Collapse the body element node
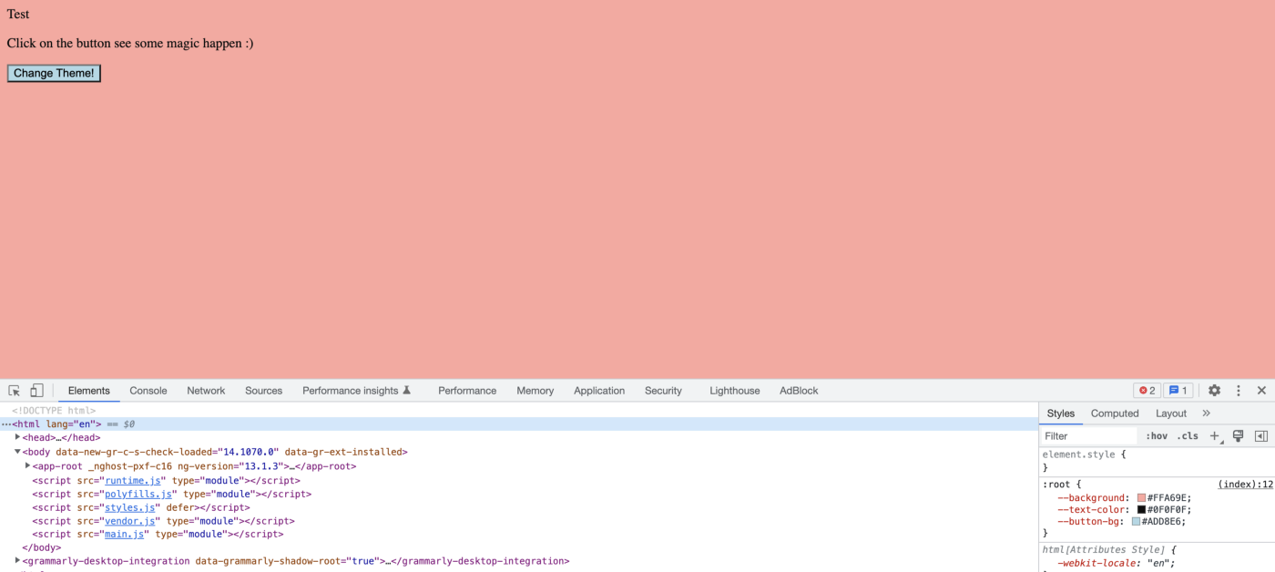This screenshot has width=1275, height=572. pyautogui.click(x=17, y=451)
